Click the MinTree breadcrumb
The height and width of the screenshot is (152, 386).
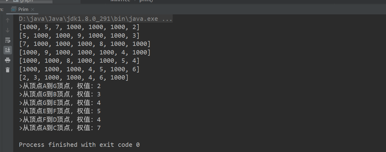(120, 1)
